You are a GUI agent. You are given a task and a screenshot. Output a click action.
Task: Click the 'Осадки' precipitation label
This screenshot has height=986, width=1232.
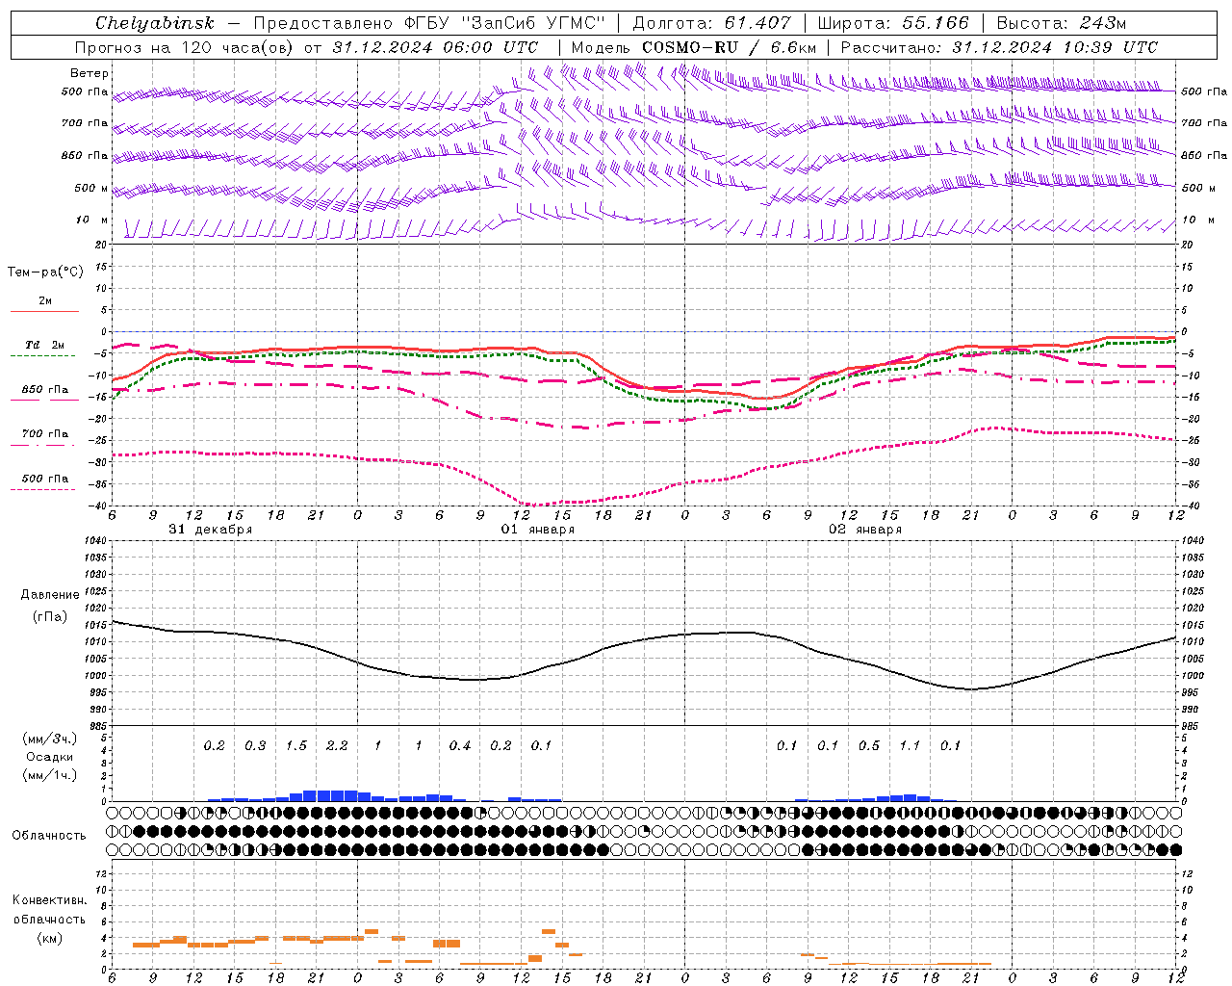coord(49,757)
